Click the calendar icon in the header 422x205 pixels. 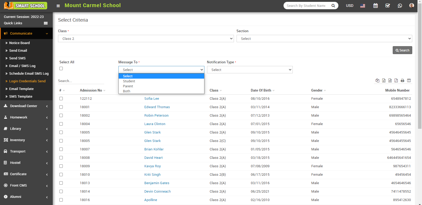pos(375,6)
